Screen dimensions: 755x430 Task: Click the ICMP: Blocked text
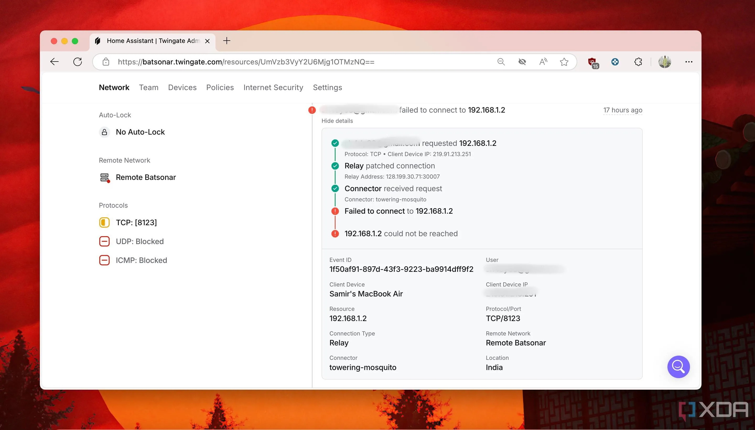click(x=141, y=260)
